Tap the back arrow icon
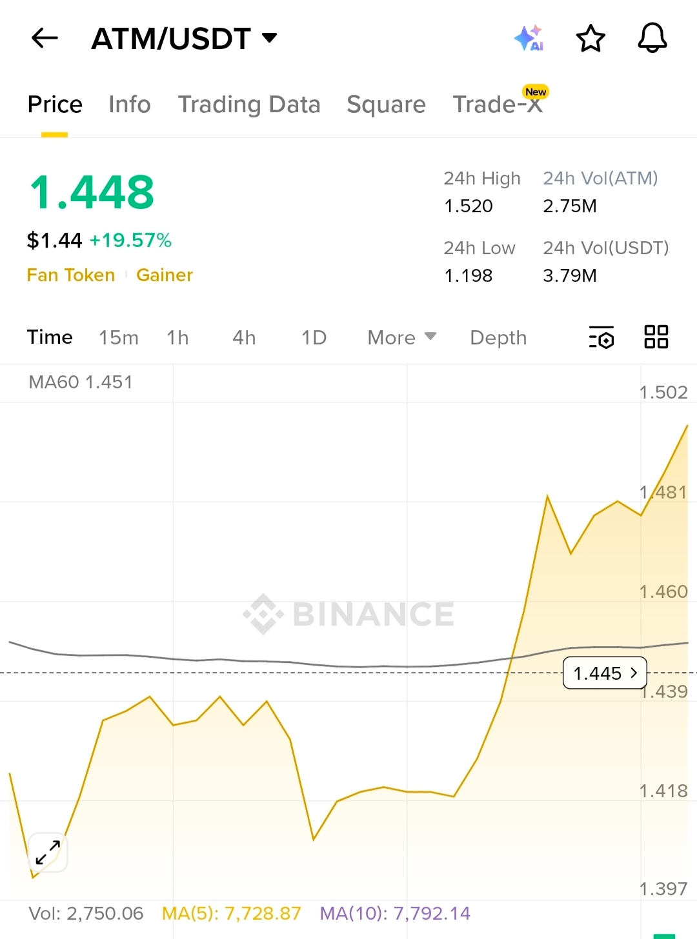 pos(45,38)
